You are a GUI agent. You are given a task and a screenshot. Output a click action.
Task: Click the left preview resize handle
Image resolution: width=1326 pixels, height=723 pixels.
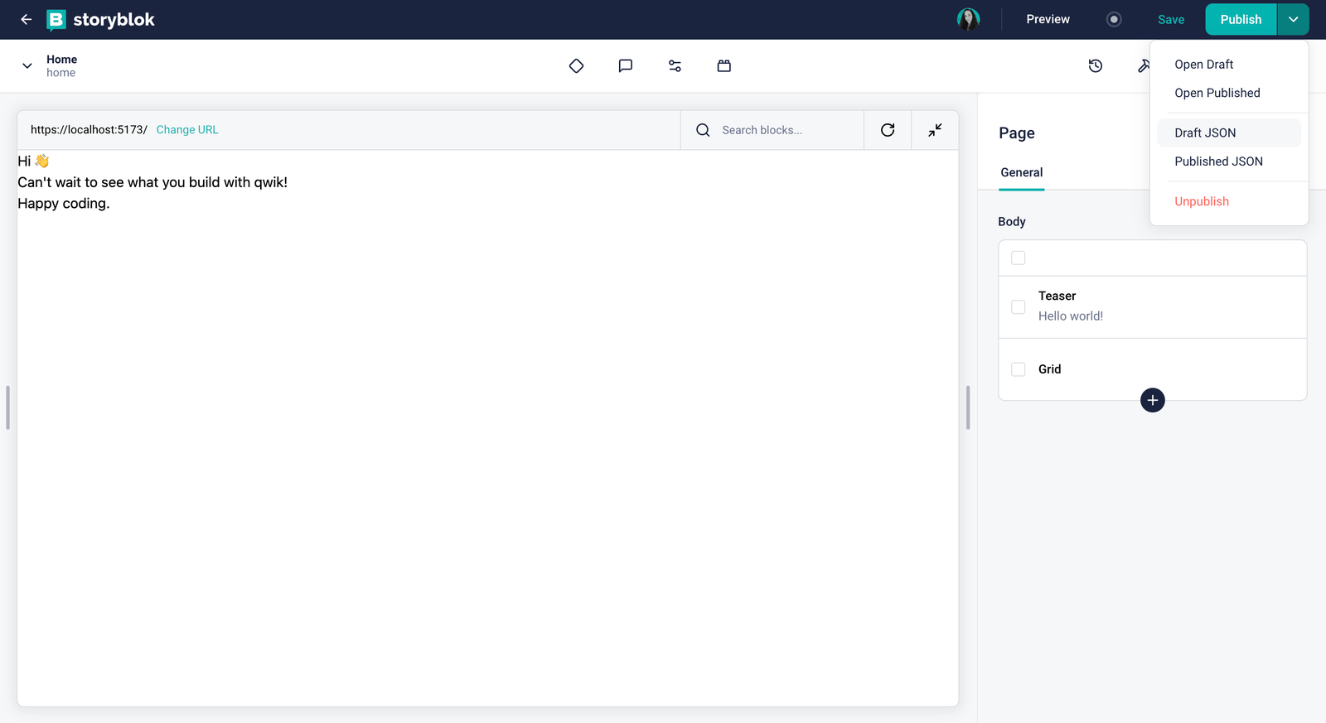coord(8,407)
